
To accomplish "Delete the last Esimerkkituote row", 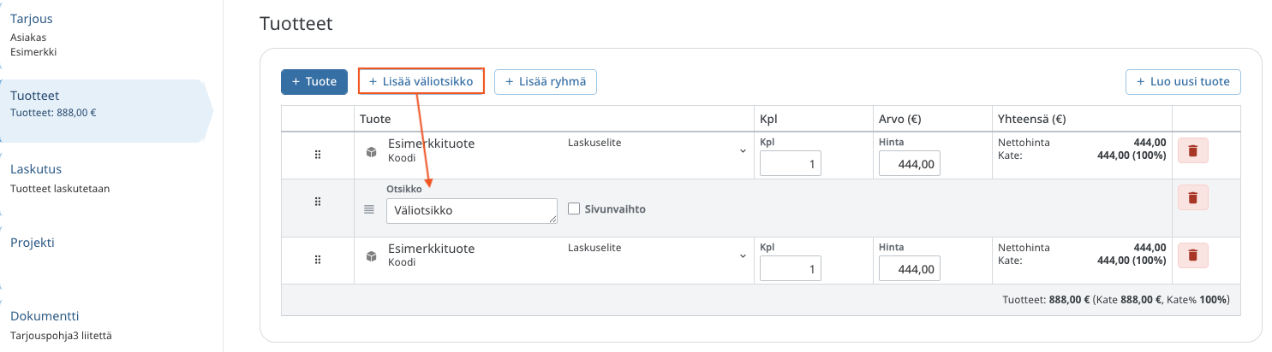I will pyautogui.click(x=1192, y=255).
